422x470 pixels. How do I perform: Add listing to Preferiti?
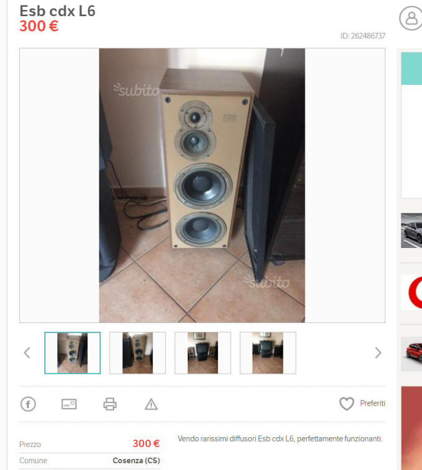[x=372, y=404]
